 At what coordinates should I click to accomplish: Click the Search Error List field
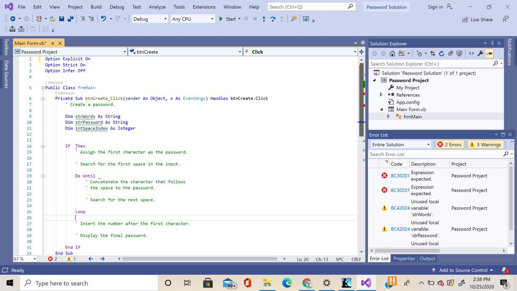[x=433, y=154]
